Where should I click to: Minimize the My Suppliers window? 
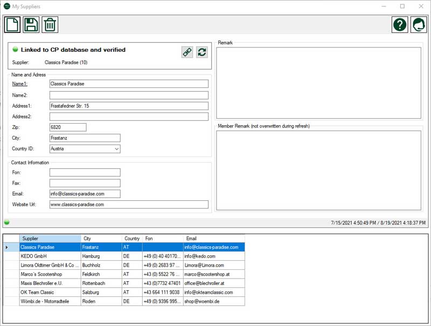[x=384, y=6]
